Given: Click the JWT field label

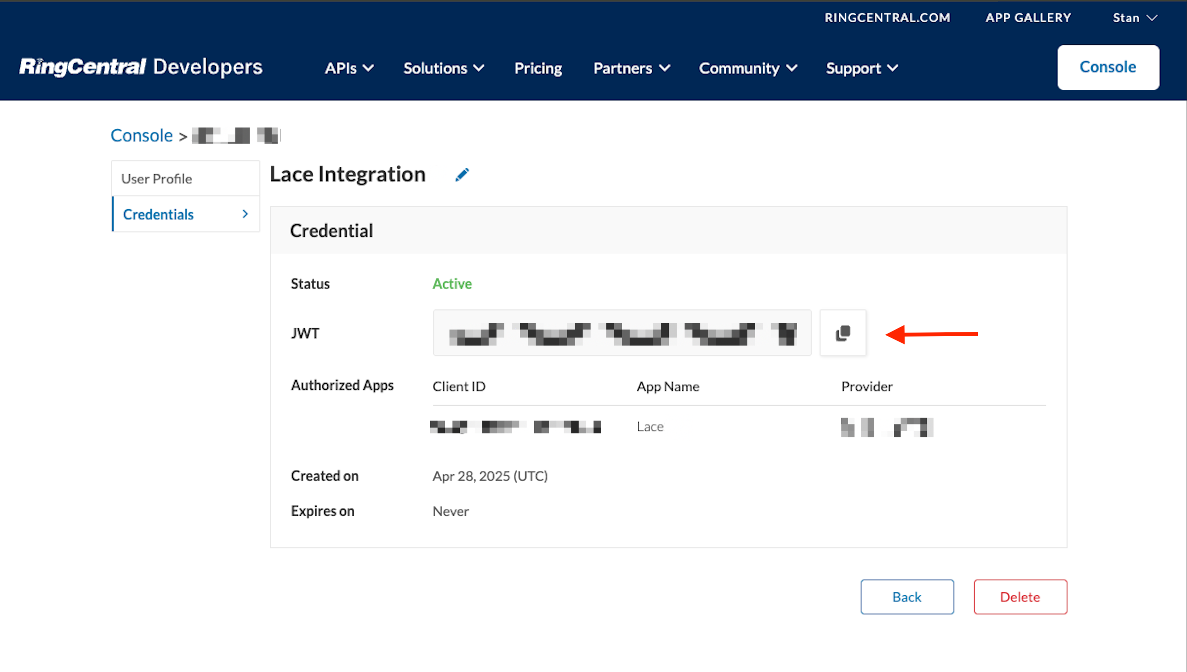Looking at the screenshot, I should (x=305, y=333).
